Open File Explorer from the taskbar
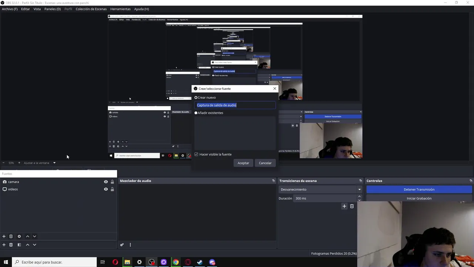 point(127,262)
